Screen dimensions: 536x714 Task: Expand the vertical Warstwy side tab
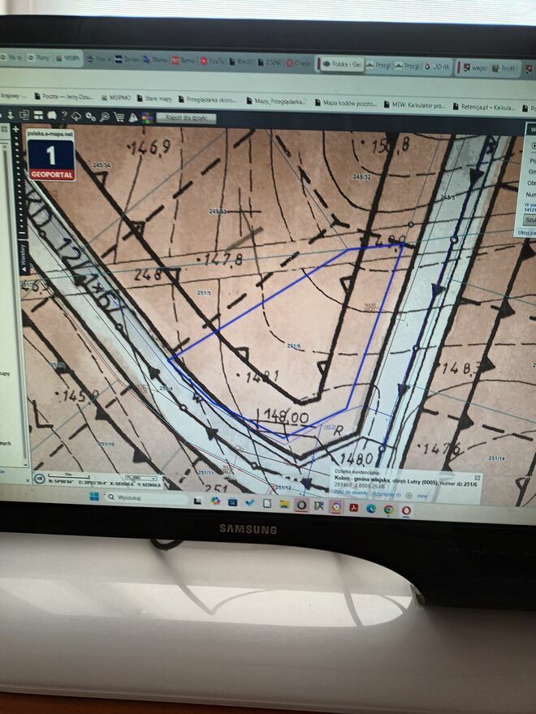[23, 258]
